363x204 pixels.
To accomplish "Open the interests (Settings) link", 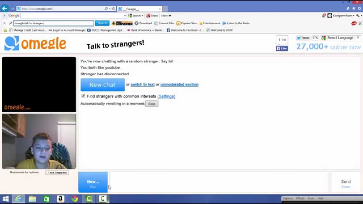I will tap(166, 96).
